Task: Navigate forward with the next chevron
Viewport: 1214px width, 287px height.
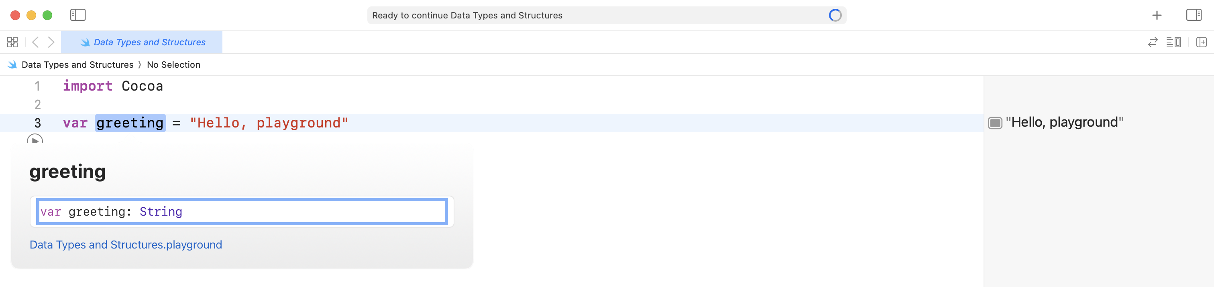Action: pyautogui.click(x=51, y=42)
